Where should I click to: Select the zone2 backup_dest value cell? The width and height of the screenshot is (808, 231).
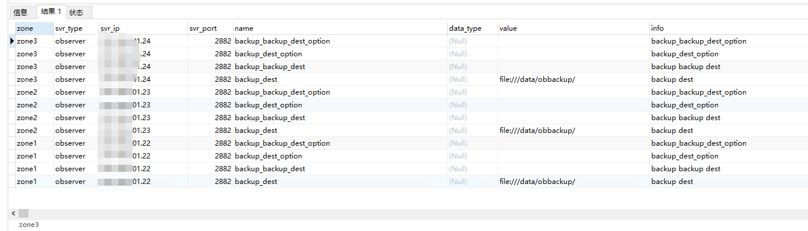pyautogui.click(x=573, y=131)
